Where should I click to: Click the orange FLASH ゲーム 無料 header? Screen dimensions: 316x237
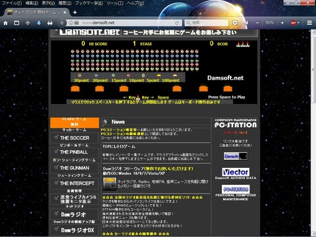(x=74, y=122)
